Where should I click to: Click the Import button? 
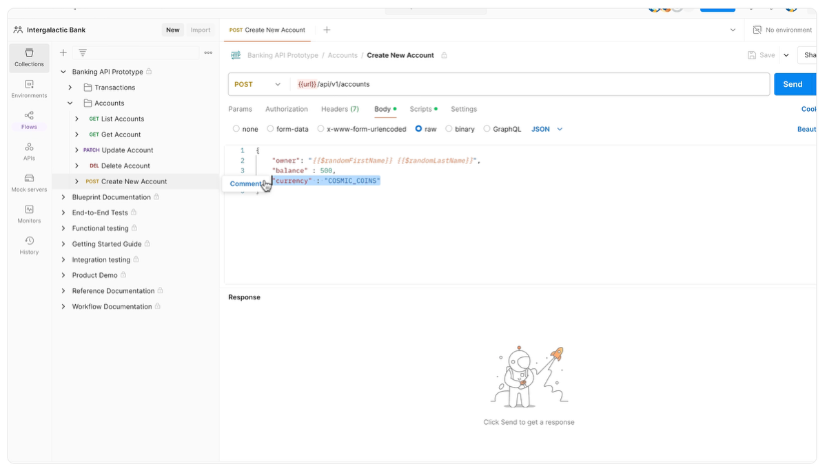click(201, 30)
